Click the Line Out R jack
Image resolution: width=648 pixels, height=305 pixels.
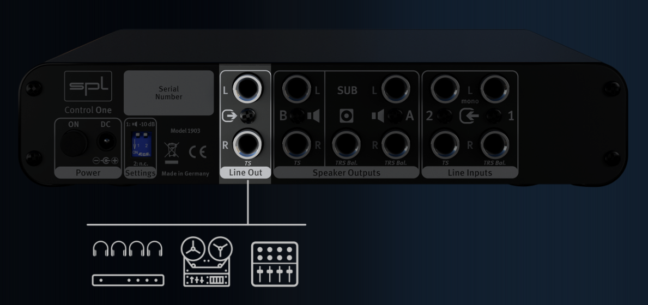[x=247, y=144]
